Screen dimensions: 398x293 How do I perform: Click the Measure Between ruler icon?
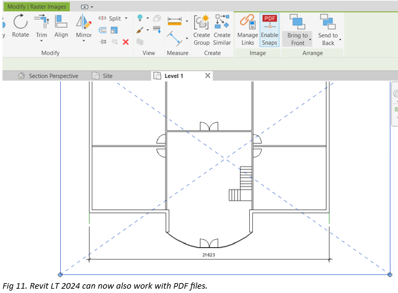pos(175,21)
